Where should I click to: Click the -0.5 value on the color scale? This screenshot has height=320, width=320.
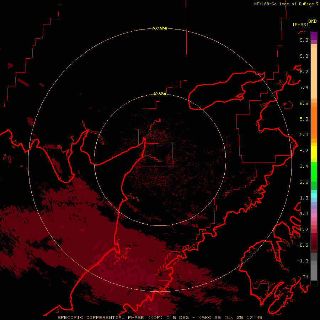coord(303,245)
